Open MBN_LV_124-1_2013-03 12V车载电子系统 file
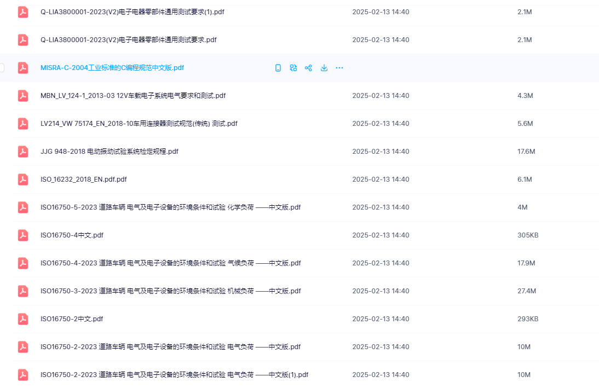This screenshot has width=599, height=388. pos(133,96)
